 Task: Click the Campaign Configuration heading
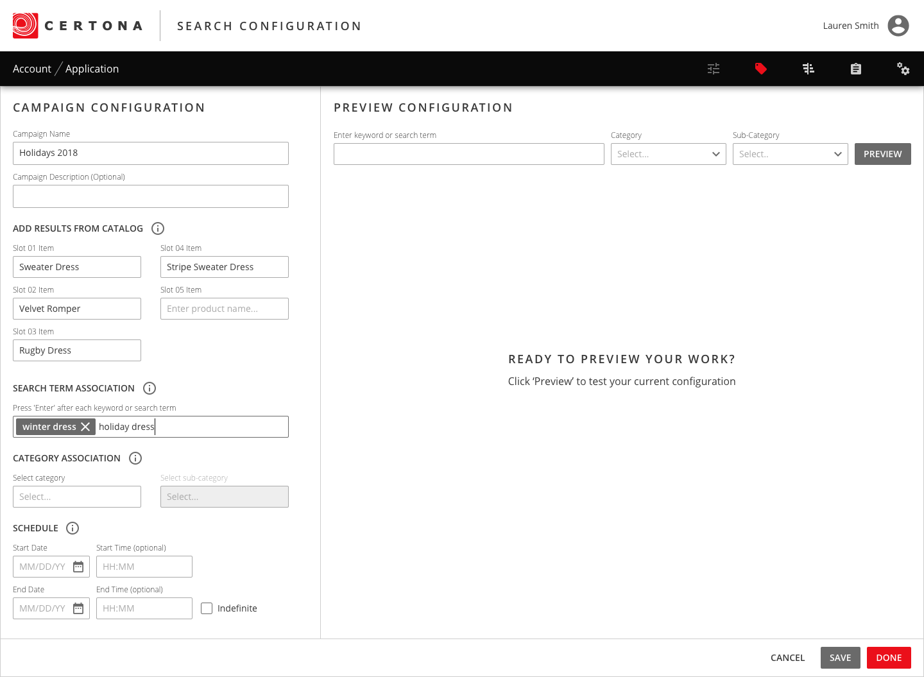(109, 108)
